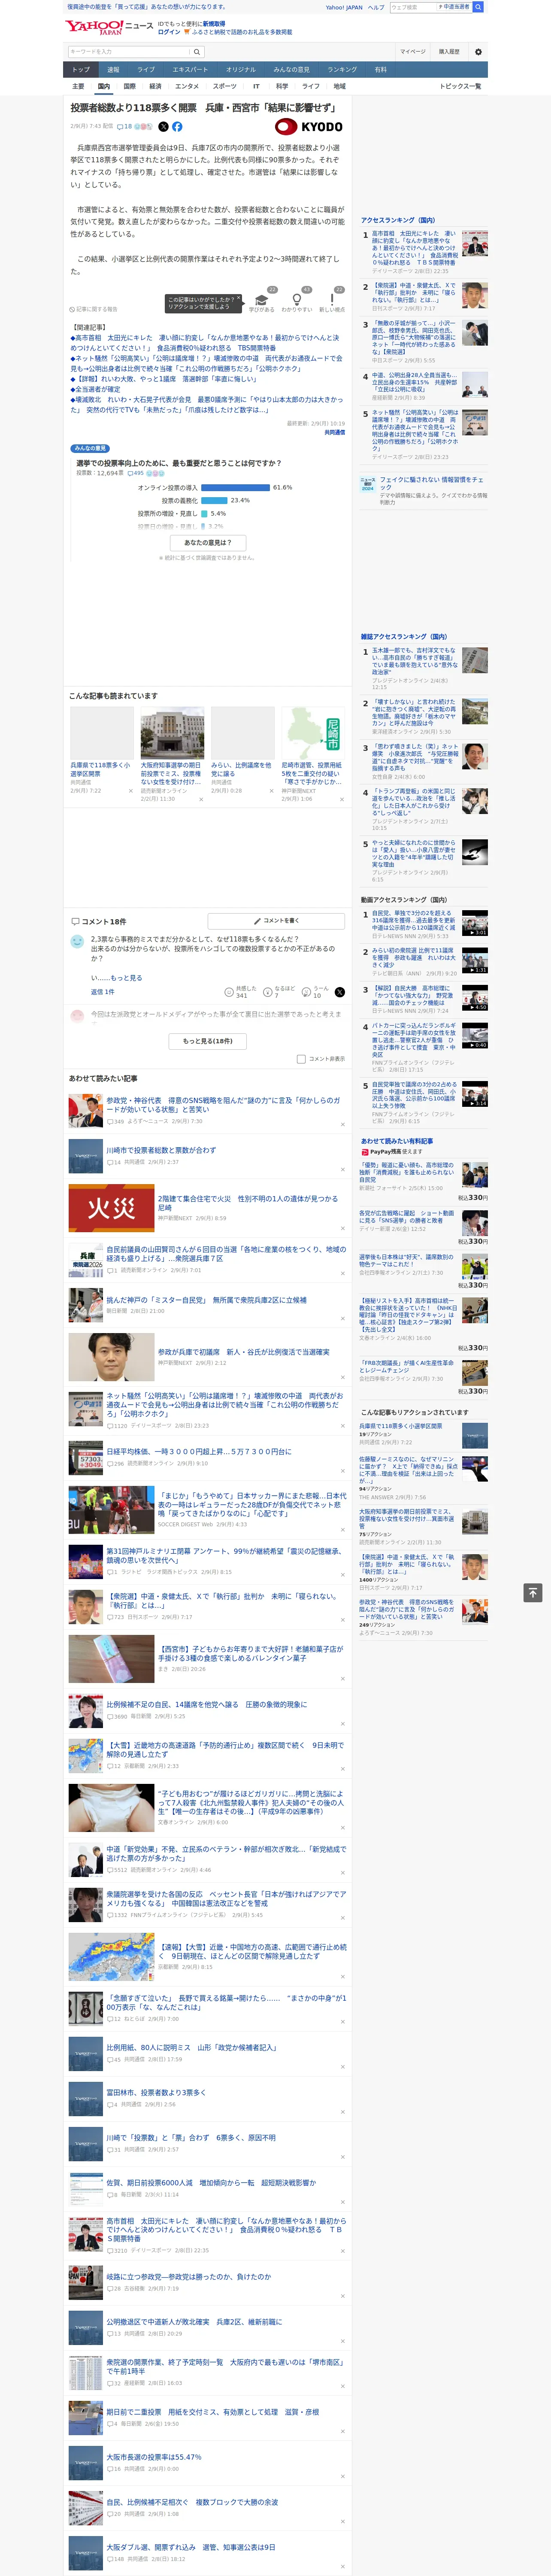This screenshot has width=551, height=2576.
Task: Open article 大阪市長選の投票率は55.47%
Action: (154, 2457)
